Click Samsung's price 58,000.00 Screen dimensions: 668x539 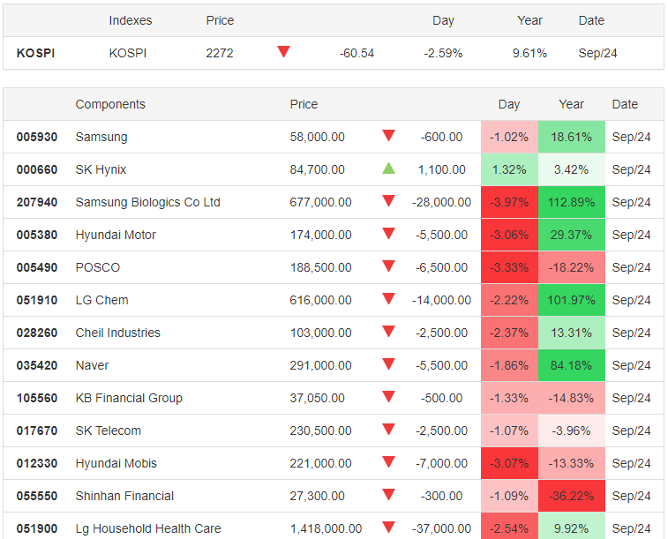(317, 137)
